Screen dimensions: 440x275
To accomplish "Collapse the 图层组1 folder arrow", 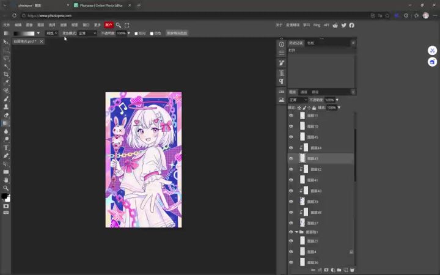I will 296,232.
